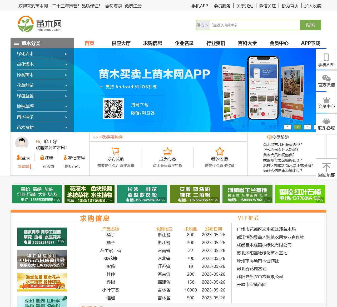Screen dimensions: 337x307
Task: Go to the 首页 nav tab
Action: click(90, 43)
